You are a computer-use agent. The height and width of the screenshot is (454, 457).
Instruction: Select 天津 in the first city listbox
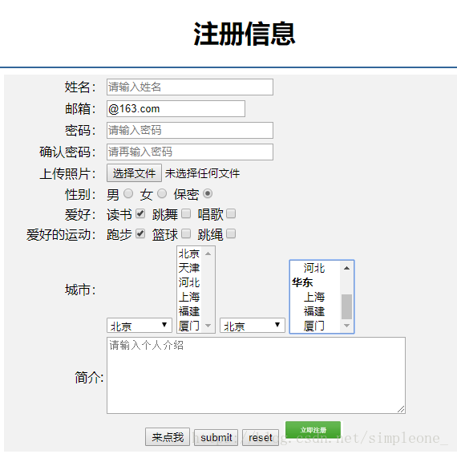(x=189, y=268)
